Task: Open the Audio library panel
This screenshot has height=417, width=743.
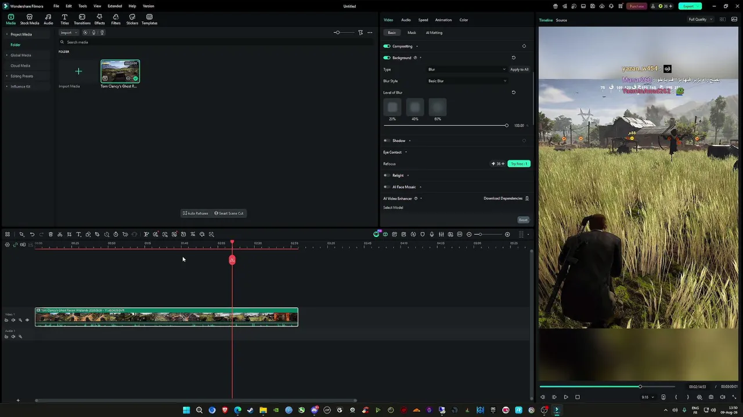Action: (48, 20)
